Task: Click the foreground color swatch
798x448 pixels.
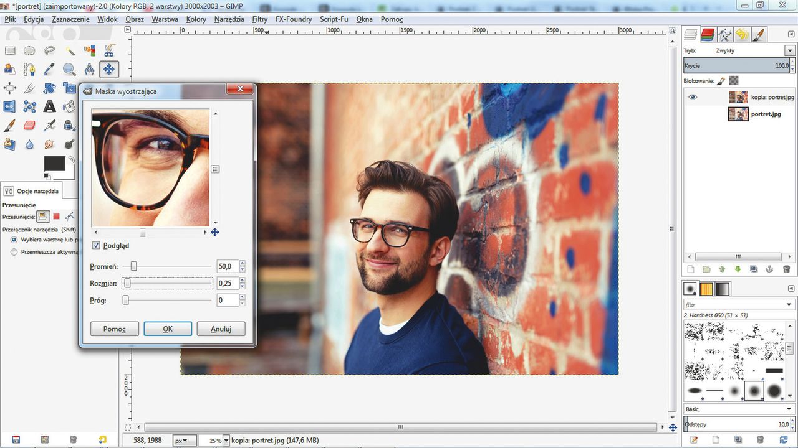Action: [x=54, y=164]
